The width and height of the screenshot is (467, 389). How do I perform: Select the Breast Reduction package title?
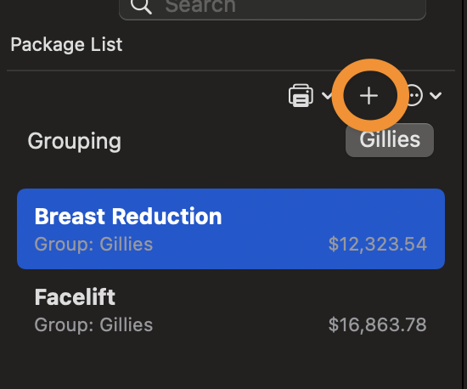click(128, 217)
